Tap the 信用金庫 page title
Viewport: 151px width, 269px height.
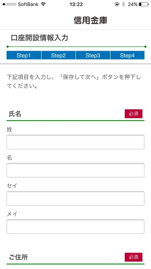tap(91, 20)
